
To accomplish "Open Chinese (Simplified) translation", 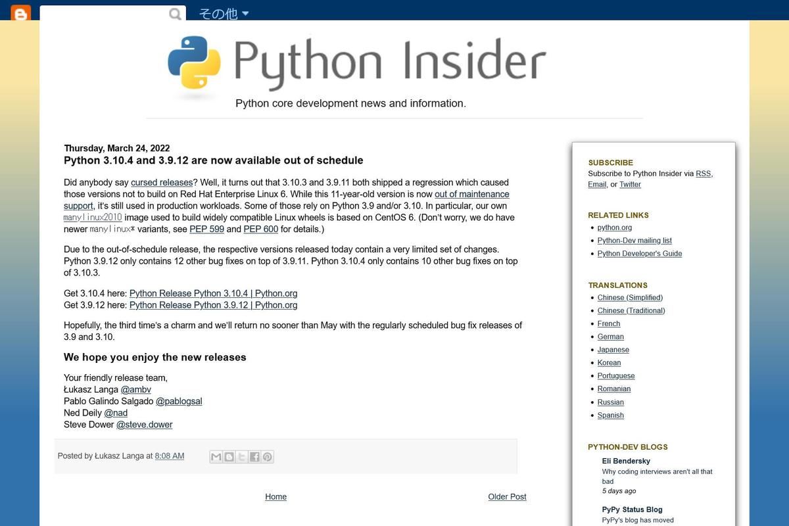I will coord(630,298).
